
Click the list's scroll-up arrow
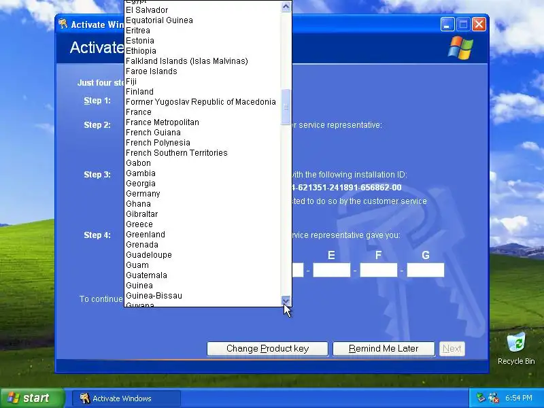[x=286, y=7]
